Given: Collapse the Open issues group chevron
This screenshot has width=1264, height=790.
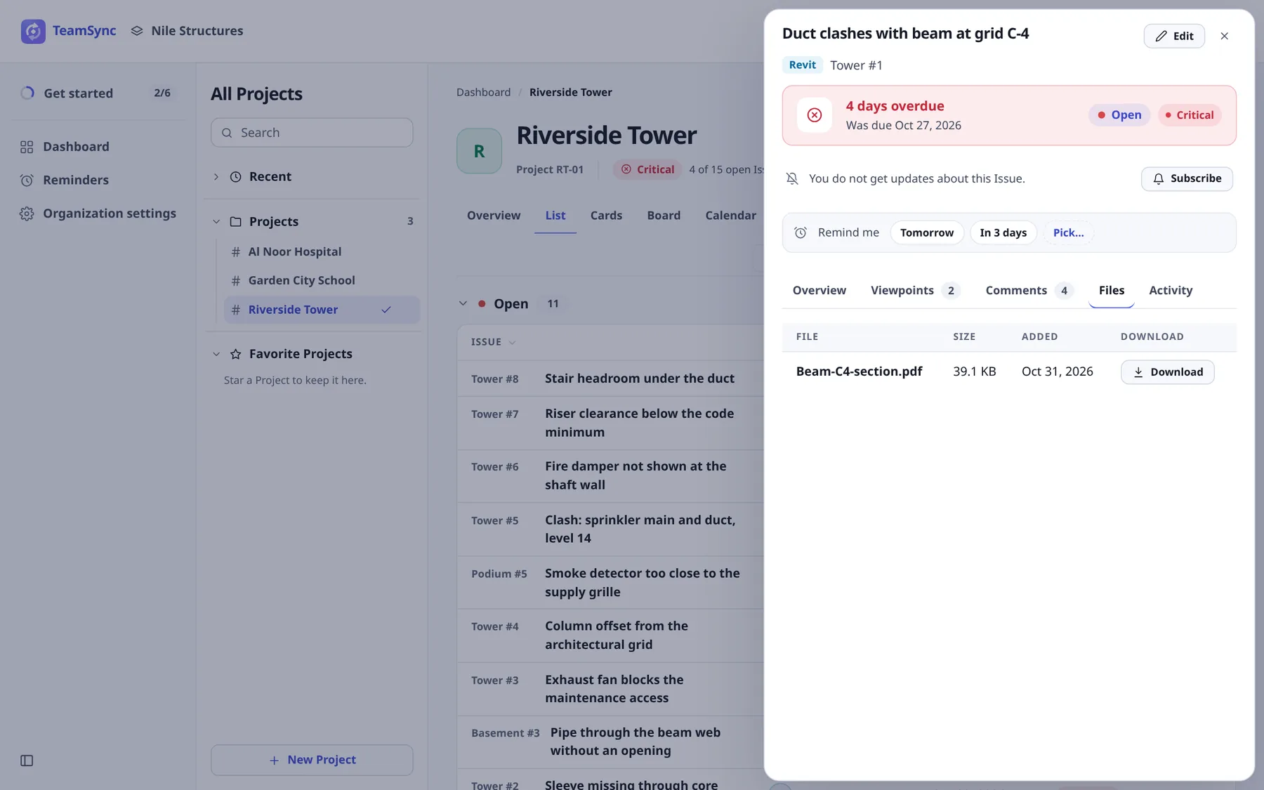Looking at the screenshot, I should pos(463,303).
